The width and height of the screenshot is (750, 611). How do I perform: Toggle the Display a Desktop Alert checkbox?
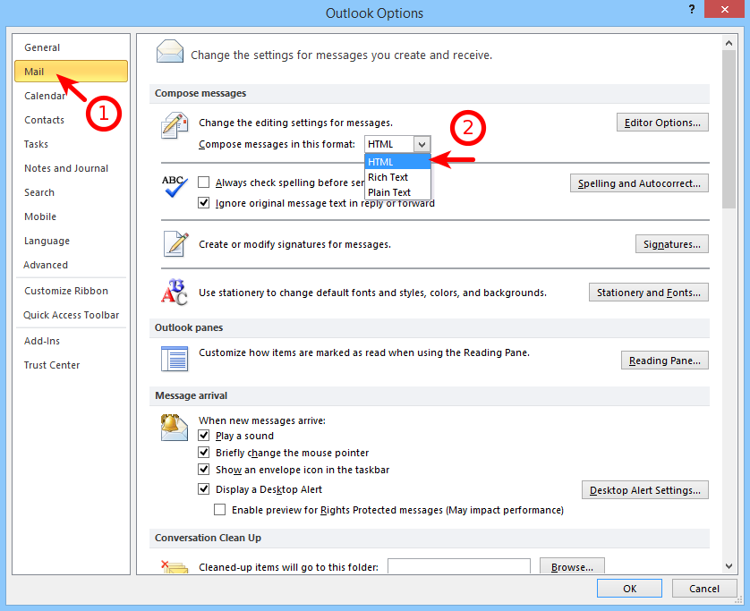click(x=204, y=488)
